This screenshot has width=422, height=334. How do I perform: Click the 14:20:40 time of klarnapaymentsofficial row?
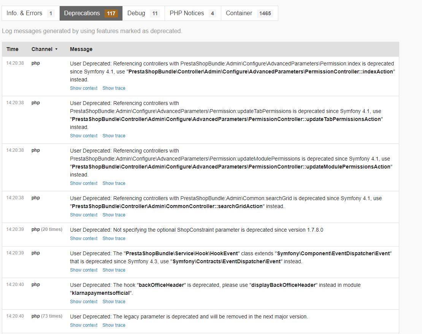point(15,285)
